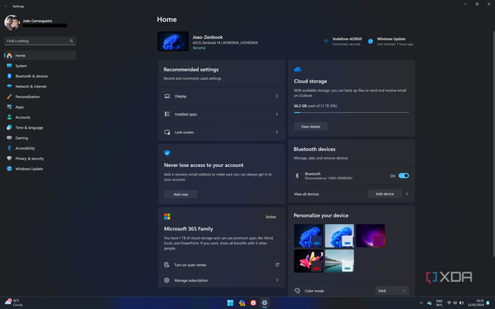Open the user profile picture

tap(12, 23)
